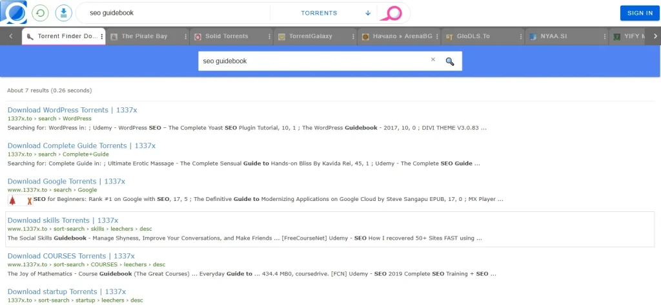This screenshot has height=305, width=661.
Task: Click The Pirate Bay tab favicon
Action: pyautogui.click(x=114, y=37)
